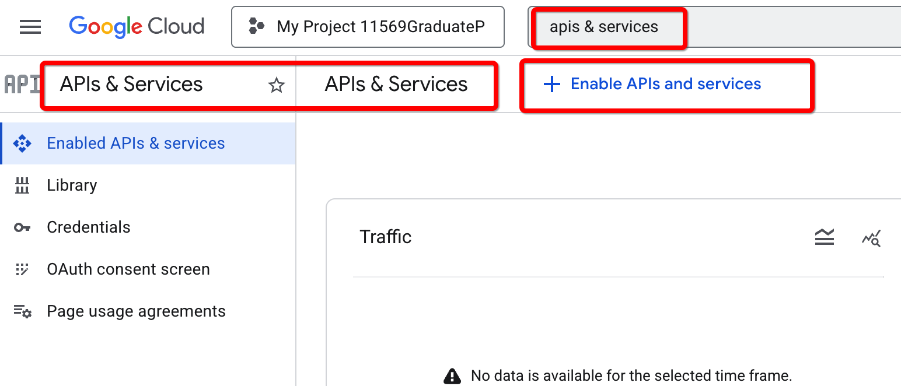Click the Library icon
901x386 pixels.
click(x=22, y=185)
